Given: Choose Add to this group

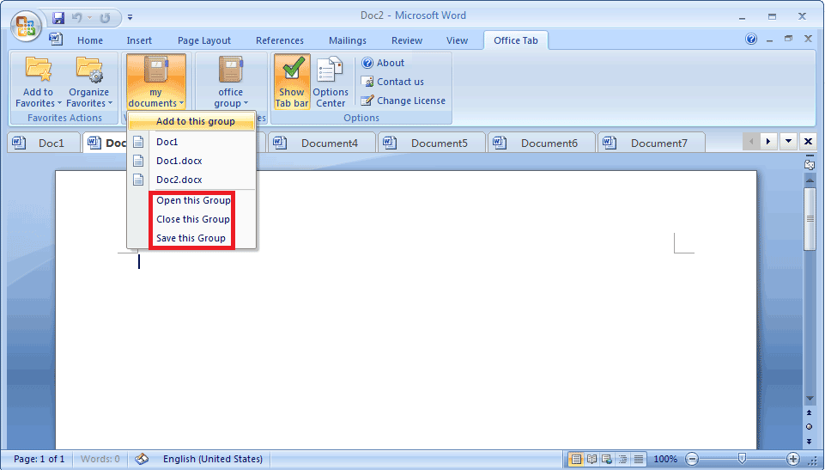Looking at the screenshot, I should pos(191,121).
